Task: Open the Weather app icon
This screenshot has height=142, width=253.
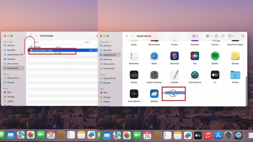Action: point(154,93)
